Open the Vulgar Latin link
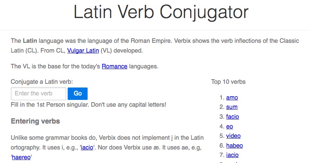 coord(83,51)
